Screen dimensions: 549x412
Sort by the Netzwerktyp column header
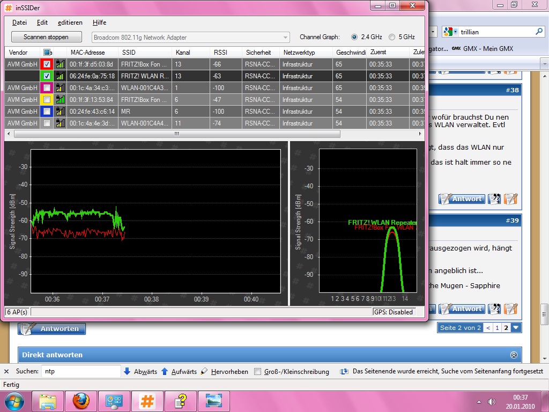click(306, 53)
